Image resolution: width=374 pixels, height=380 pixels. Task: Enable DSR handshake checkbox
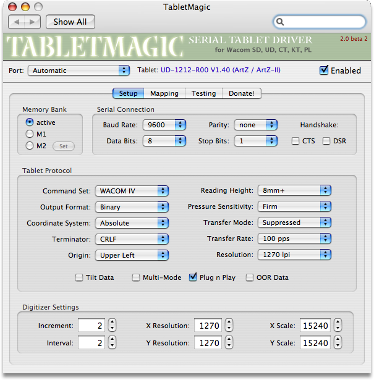(x=326, y=141)
